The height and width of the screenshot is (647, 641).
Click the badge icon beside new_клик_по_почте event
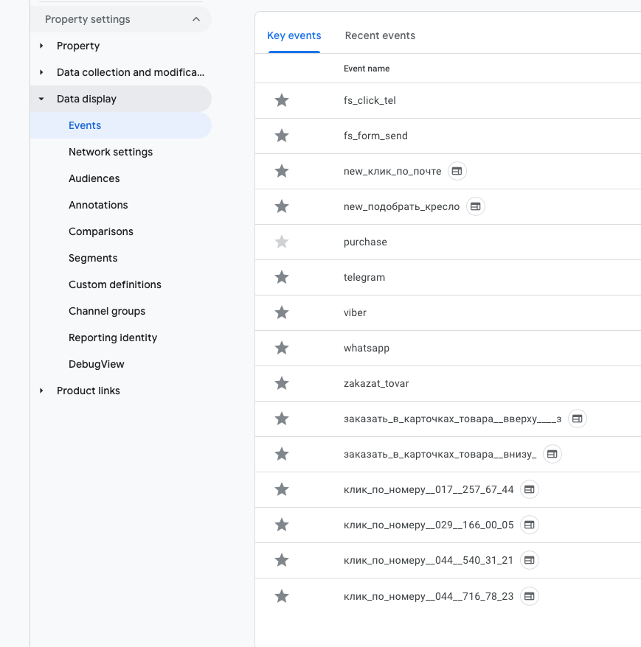pyautogui.click(x=457, y=171)
